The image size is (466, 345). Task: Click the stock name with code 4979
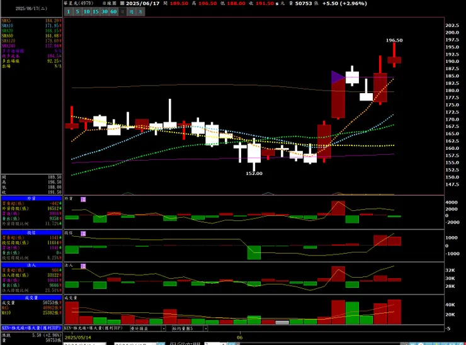(79, 3)
